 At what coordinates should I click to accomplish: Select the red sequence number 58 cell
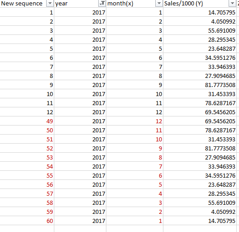(27, 203)
